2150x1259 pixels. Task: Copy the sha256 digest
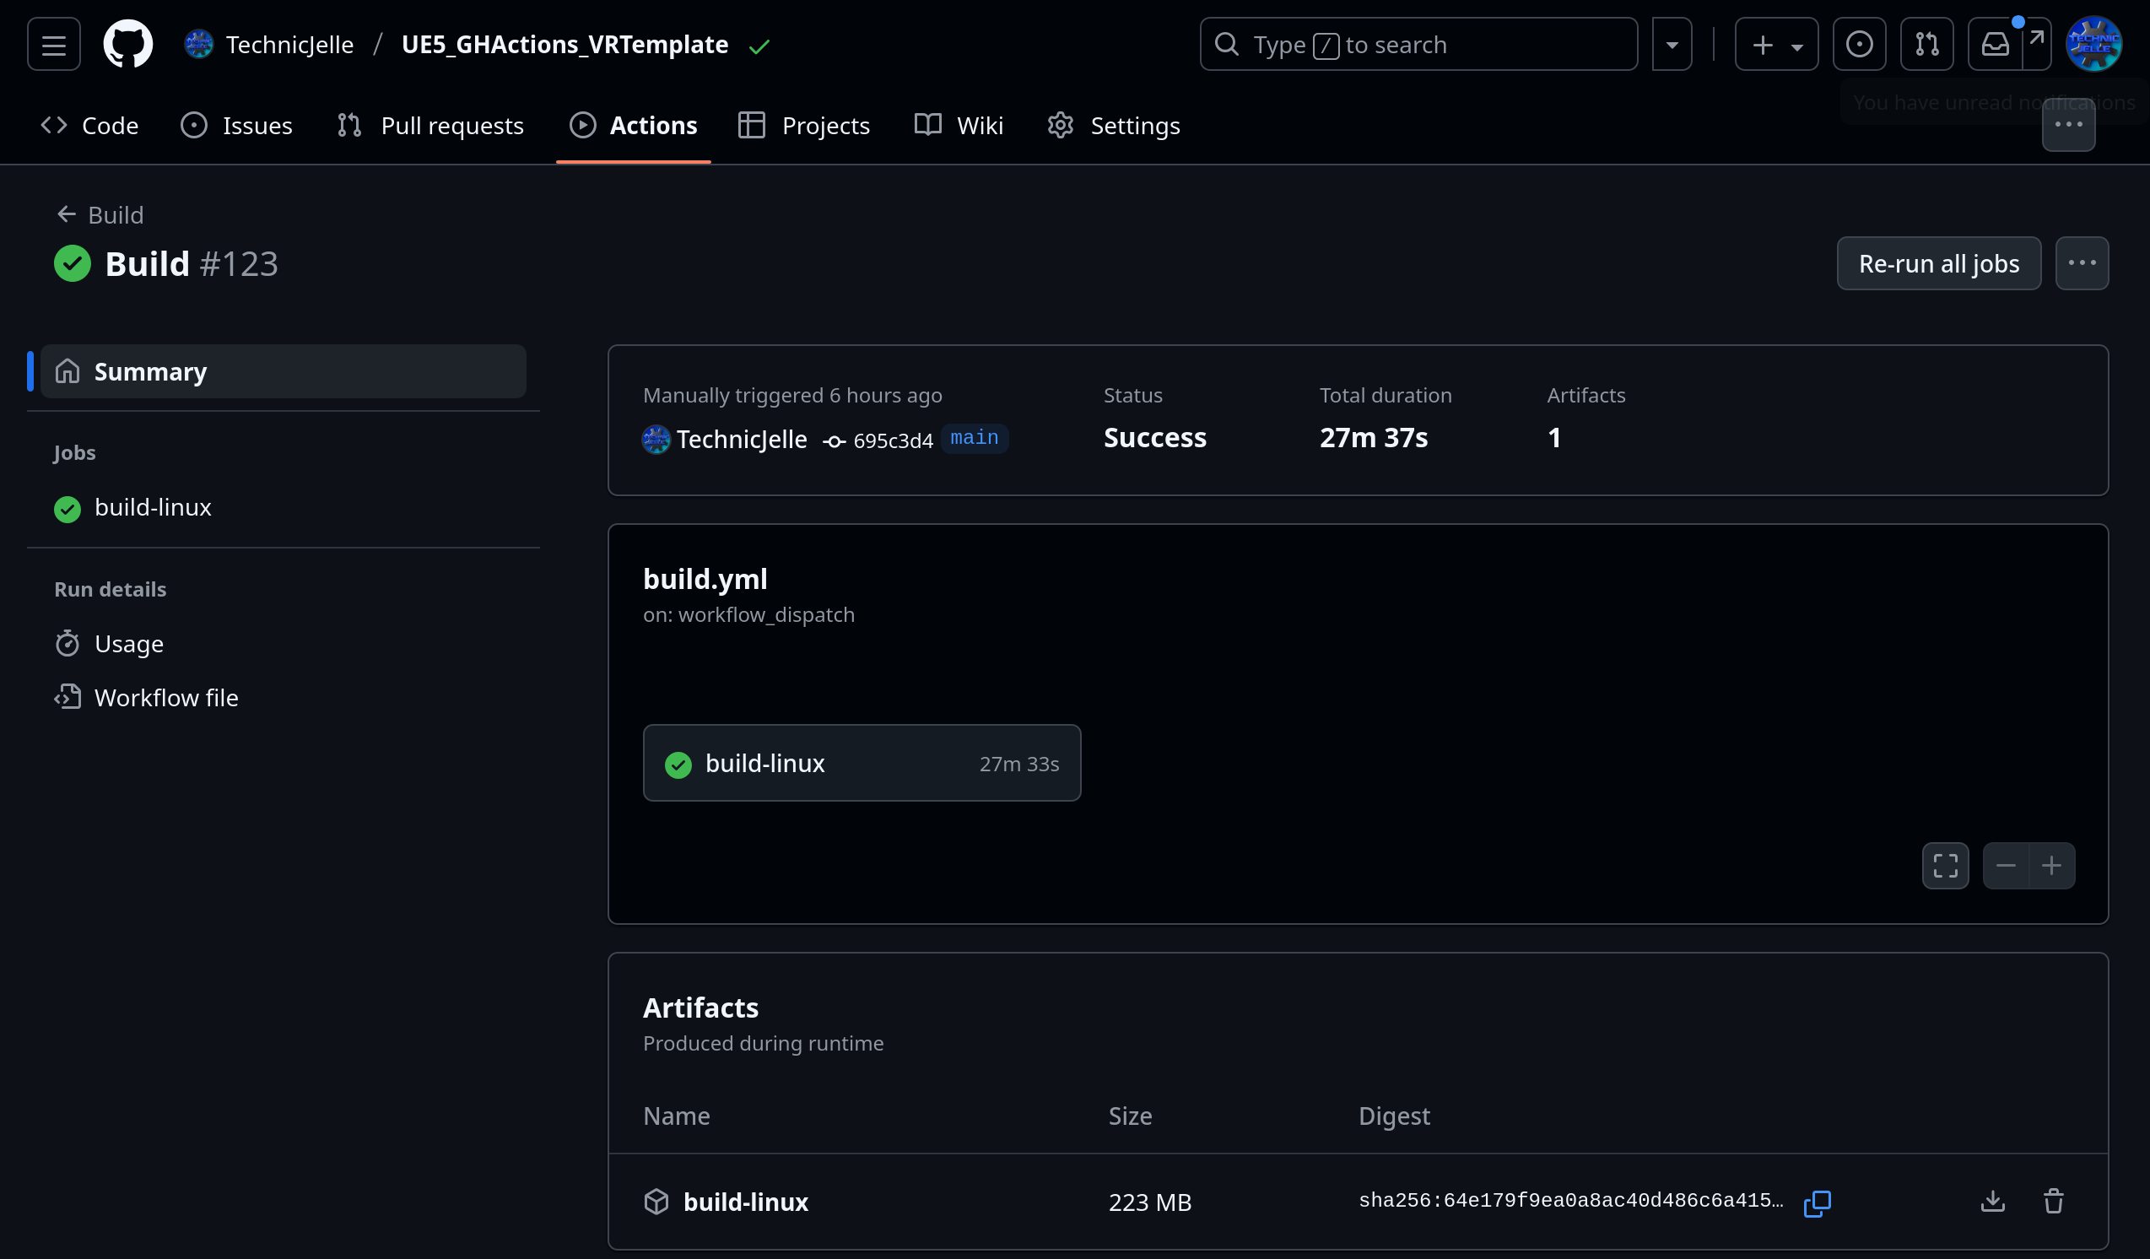click(x=1817, y=1202)
